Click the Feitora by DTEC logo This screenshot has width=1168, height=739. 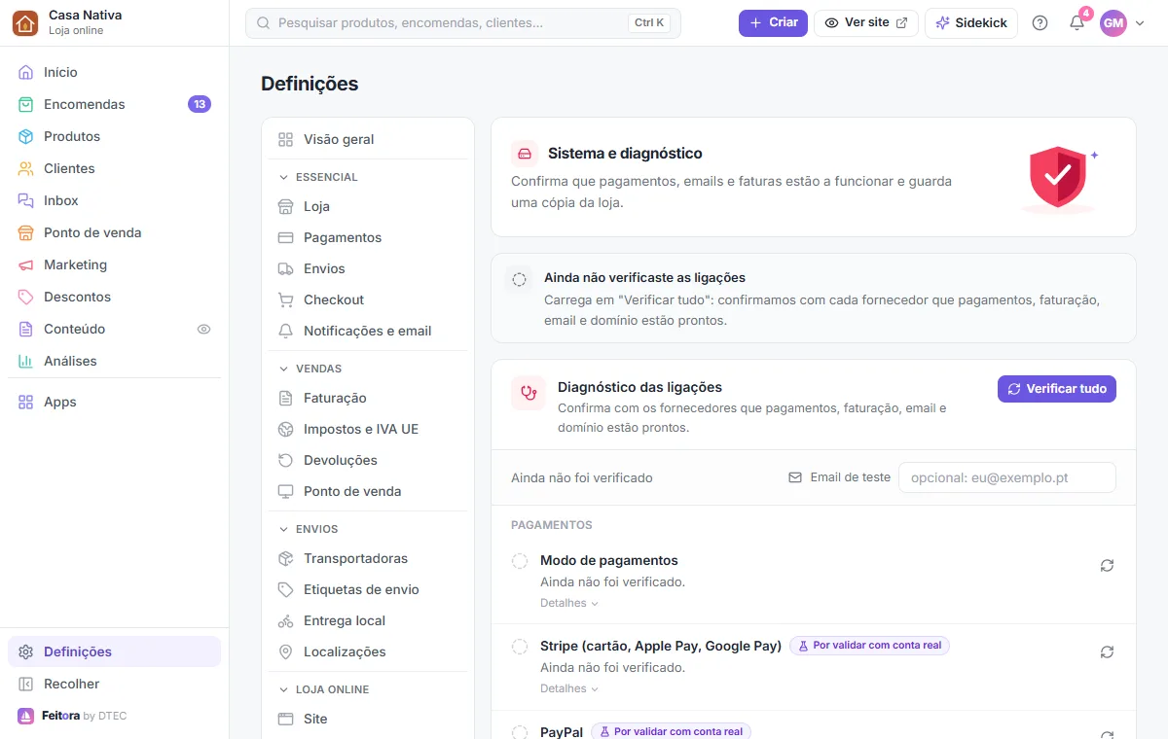point(72,716)
